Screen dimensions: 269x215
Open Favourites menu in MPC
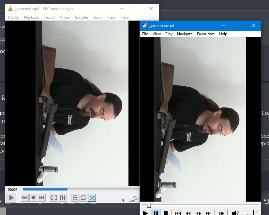(206, 34)
